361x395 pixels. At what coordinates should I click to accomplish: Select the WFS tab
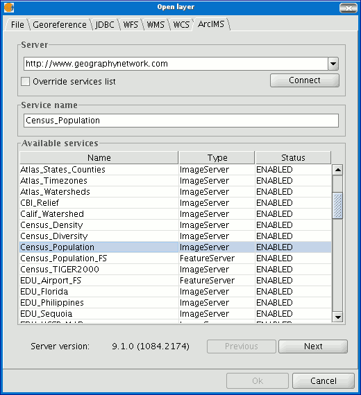(x=131, y=25)
